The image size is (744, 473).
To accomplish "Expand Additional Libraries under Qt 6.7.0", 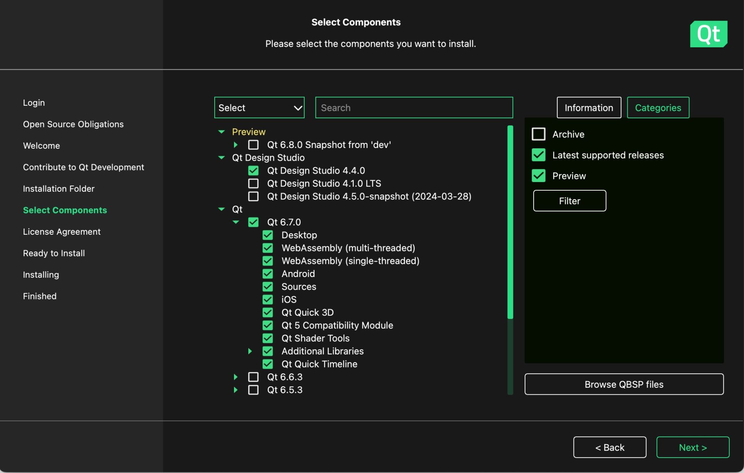I will click(x=250, y=351).
